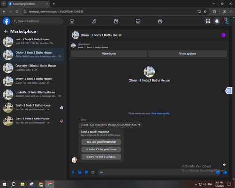
Task: Open the Friends icon in top navigation
Action: 94,21
